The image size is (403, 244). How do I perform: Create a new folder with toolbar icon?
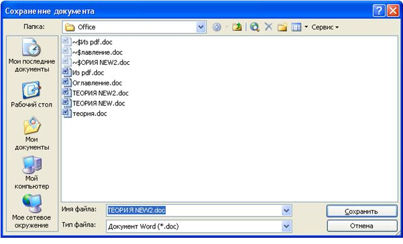tap(282, 27)
